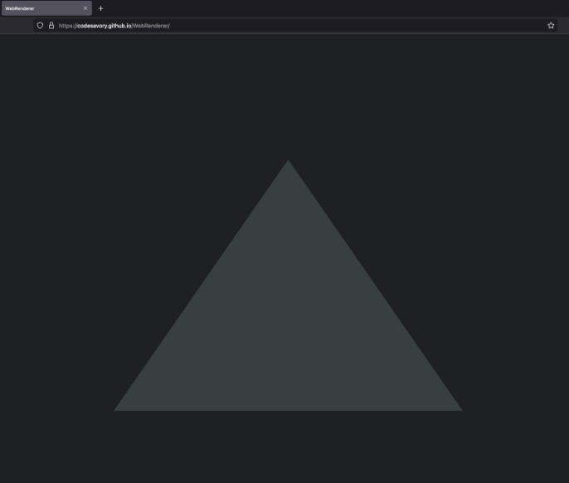Click the dark canvas area below the triangle
Viewport: 569px width, 483px height.
pyautogui.click(x=288, y=448)
